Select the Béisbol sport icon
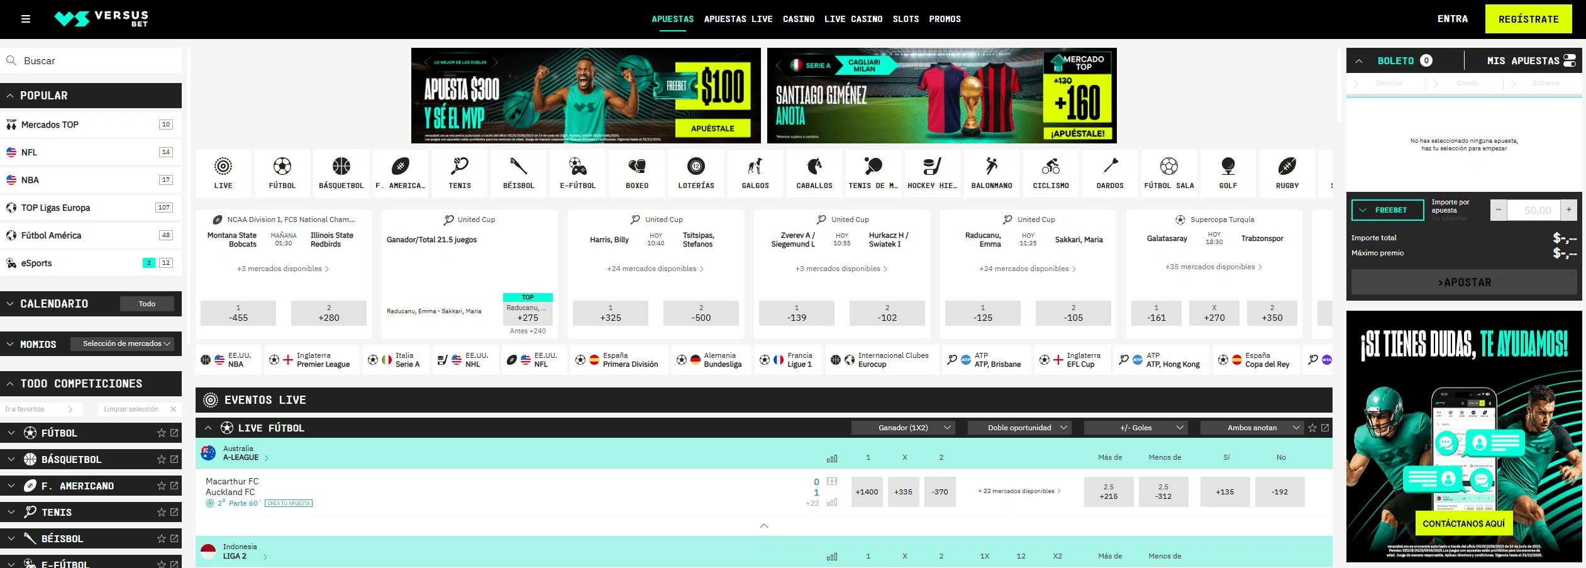Viewport: 1586px width, 568px height. pos(519,173)
